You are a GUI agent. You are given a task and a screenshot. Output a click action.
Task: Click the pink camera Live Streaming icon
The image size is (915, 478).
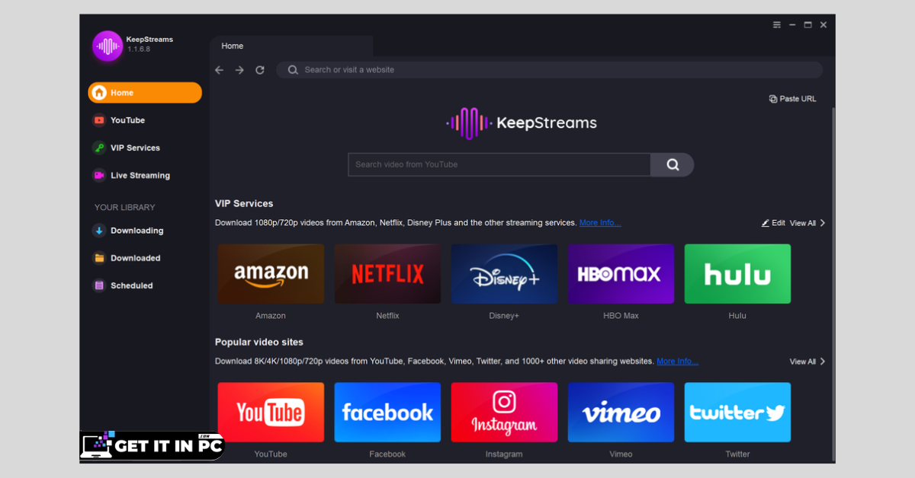click(x=99, y=175)
